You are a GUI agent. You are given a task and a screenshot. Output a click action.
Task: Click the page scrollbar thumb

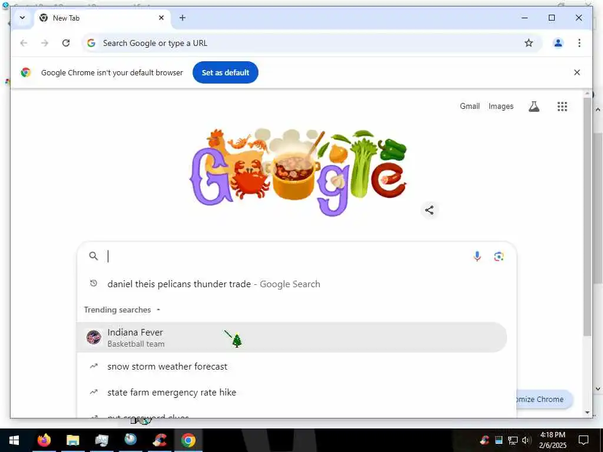tap(587, 217)
